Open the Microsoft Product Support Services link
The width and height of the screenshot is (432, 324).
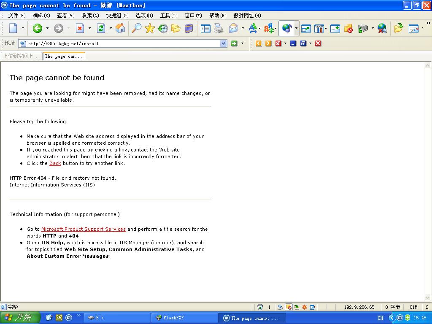tap(84, 229)
